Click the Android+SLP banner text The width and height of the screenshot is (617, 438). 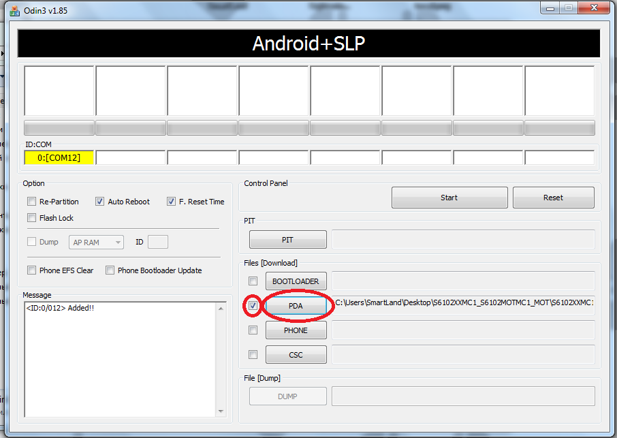tap(309, 44)
